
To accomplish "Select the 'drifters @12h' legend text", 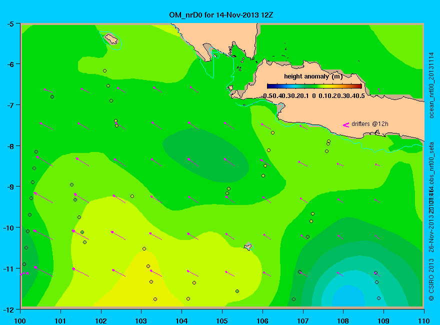I will point(370,124).
